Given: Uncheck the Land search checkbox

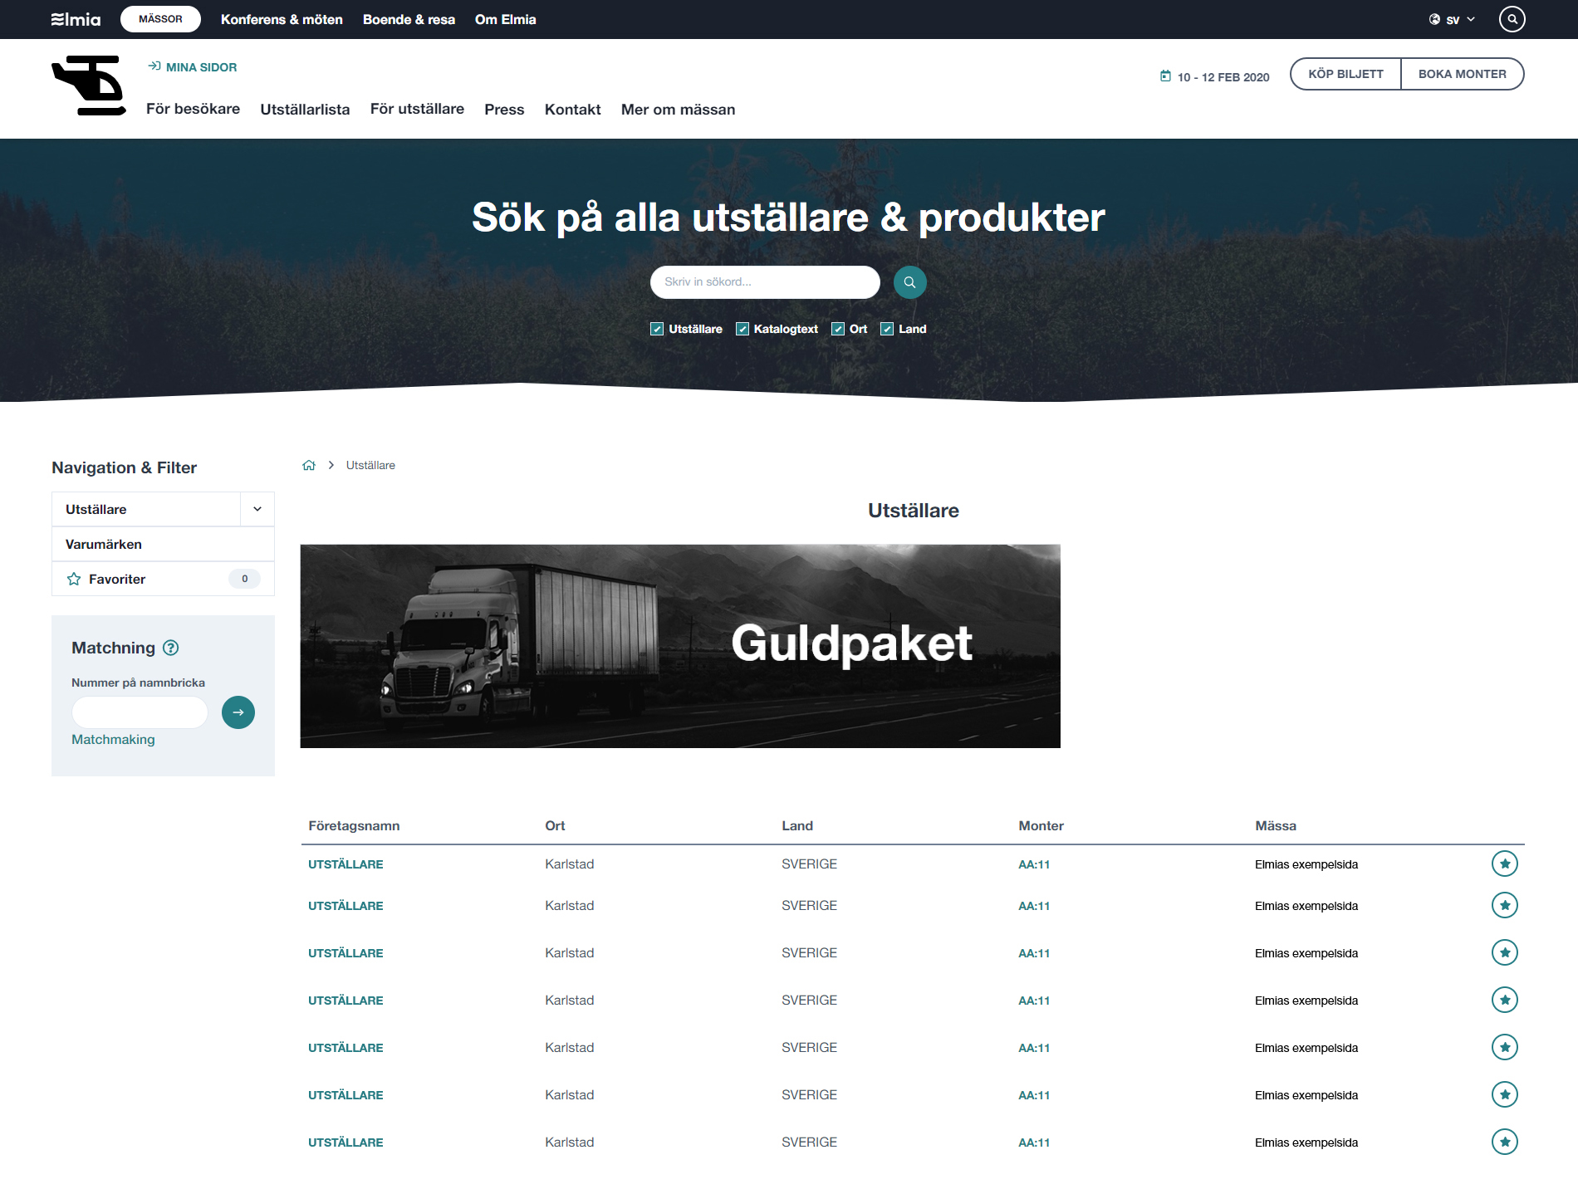Looking at the screenshot, I should [x=887, y=329].
